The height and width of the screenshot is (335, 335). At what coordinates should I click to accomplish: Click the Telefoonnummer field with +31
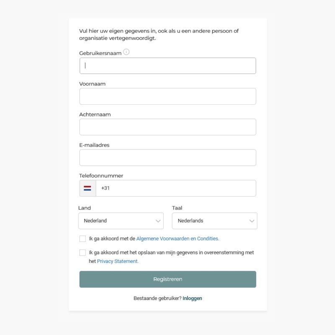pyautogui.click(x=176, y=188)
